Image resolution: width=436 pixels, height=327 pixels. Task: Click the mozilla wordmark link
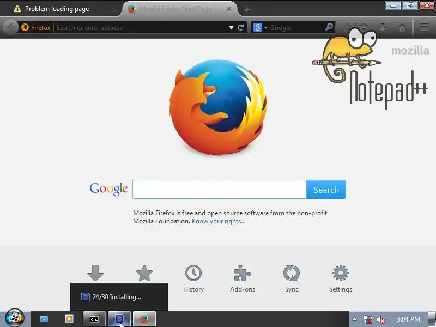pos(410,51)
